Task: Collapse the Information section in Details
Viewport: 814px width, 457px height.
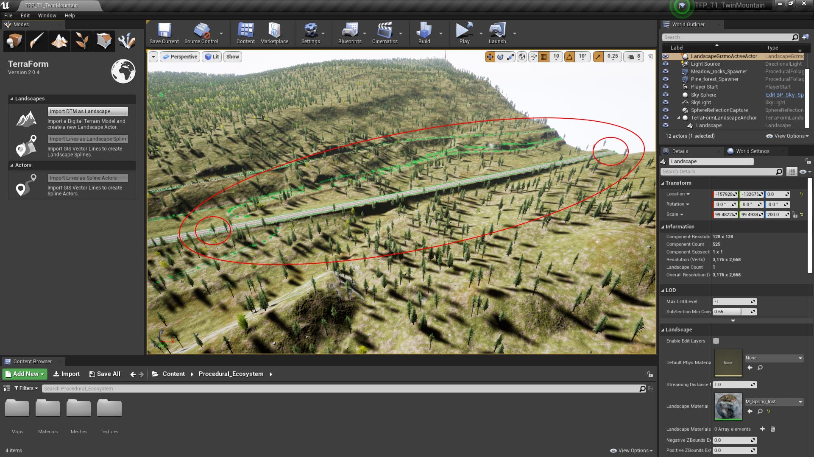Action: click(x=663, y=227)
